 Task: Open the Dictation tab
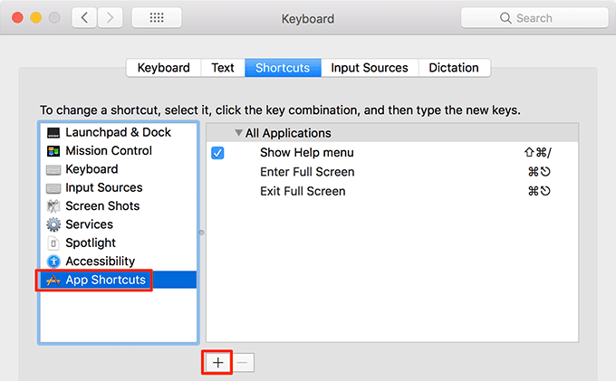point(453,68)
